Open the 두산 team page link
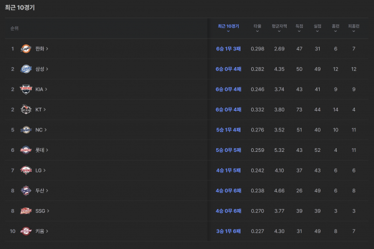374x249 pixels. [42, 190]
